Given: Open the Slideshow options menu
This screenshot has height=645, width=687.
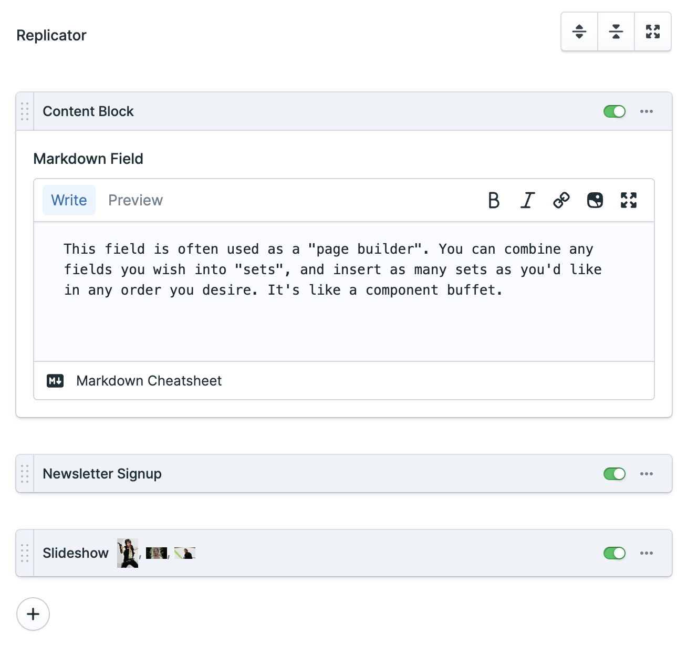Looking at the screenshot, I should [647, 553].
